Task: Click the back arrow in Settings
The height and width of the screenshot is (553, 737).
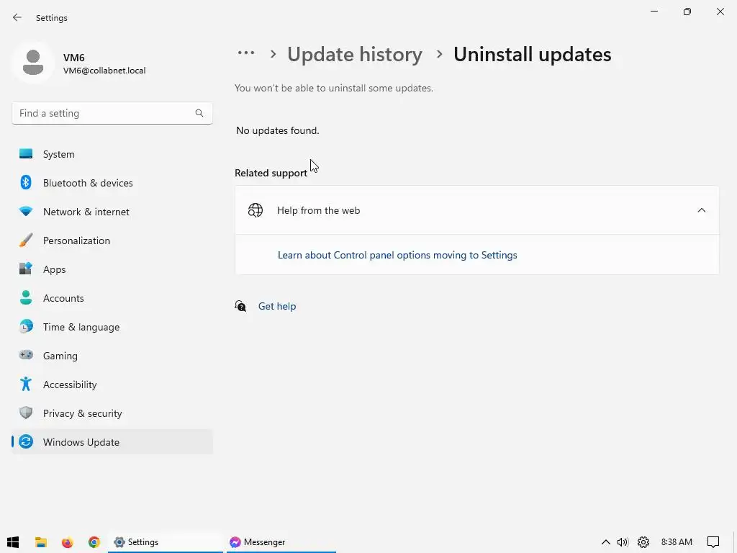Action: point(17,17)
